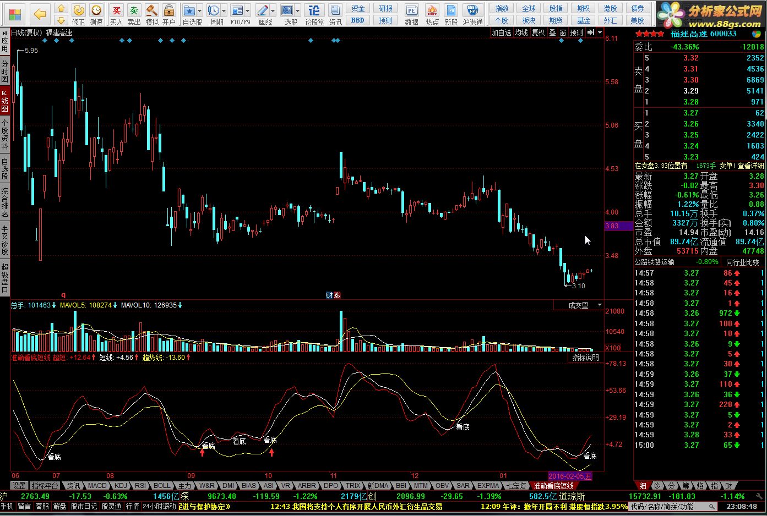Expand the 自选股 dropdown arrow
Image resolution: width=767 pixels, height=516 pixels.
(x=199, y=10)
